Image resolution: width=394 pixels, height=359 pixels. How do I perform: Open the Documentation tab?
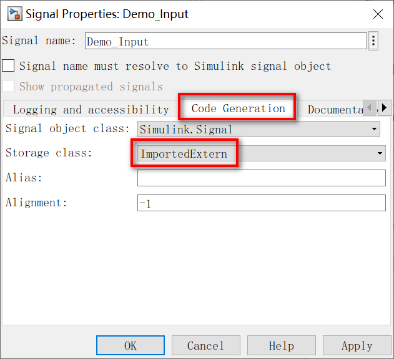335,110
